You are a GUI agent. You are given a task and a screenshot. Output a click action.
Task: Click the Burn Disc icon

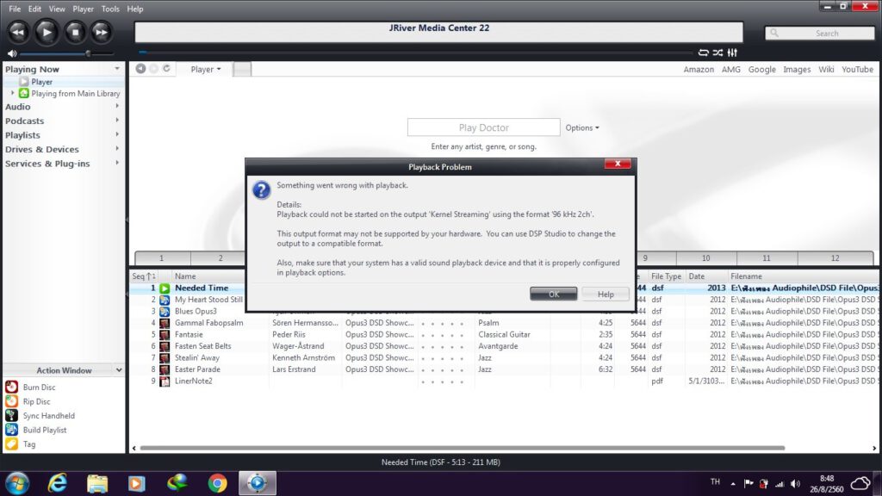click(11, 387)
